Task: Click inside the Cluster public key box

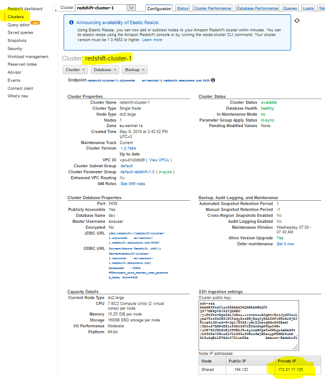Action: click(x=248, y=325)
